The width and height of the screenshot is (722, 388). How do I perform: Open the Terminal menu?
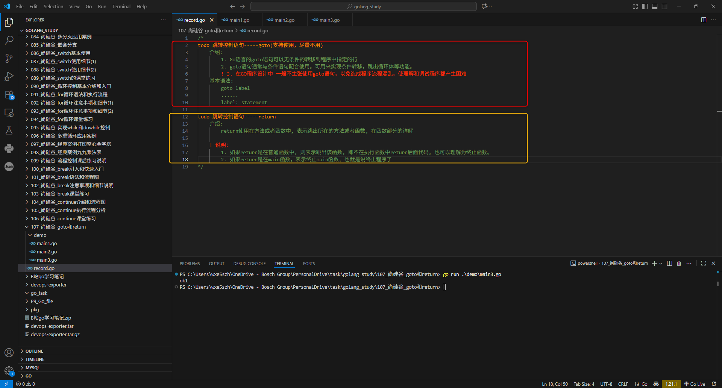pos(121,6)
